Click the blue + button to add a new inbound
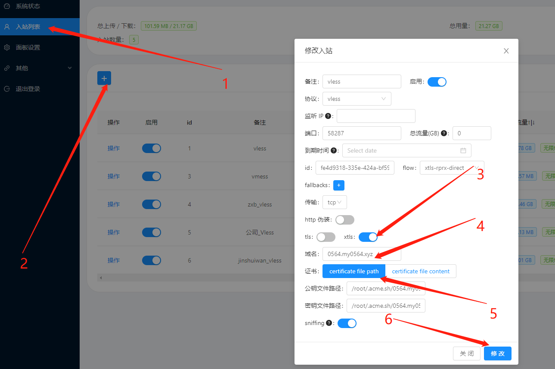The width and height of the screenshot is (555, 369). pyautogui.click(x=104, y=78)
